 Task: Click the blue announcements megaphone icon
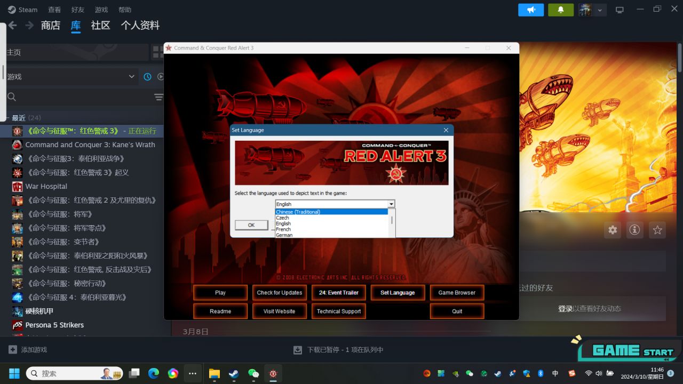pyautogui.click(x=531, y=10)
